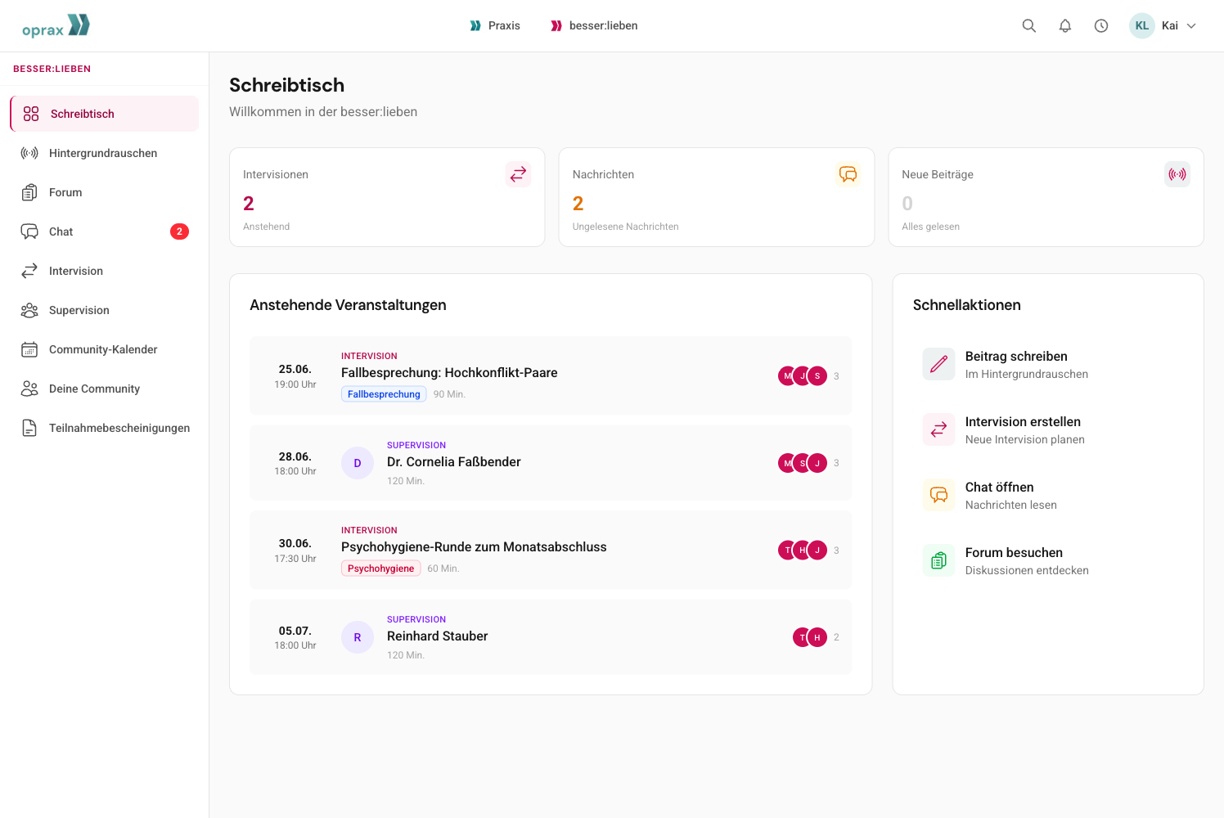The width and height of the screenshot is (1224, 818).
Task: Click the Deine Community users icon
Action: (29, 389)
